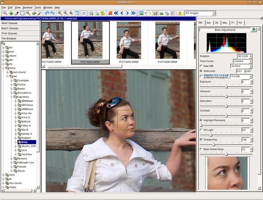This screenshot has height=200, width=263.
Task: Click the first magnifier icon in toolbar
Action: click(x=4, y=14)
